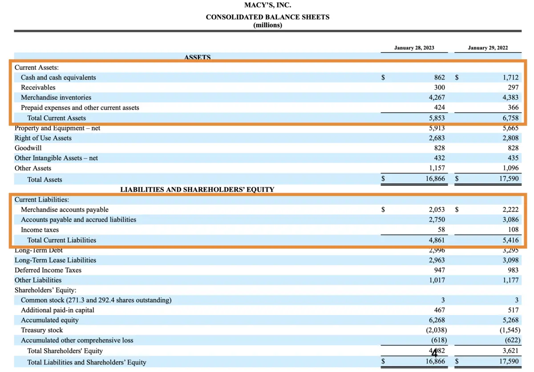Click the MACY'S, INC. title
This screenshot has width=534, height=372.
pos(267,5)
